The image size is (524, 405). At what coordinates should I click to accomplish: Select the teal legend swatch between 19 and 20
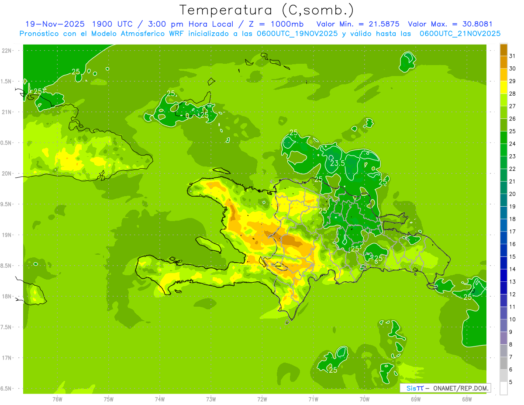point(503,200)
